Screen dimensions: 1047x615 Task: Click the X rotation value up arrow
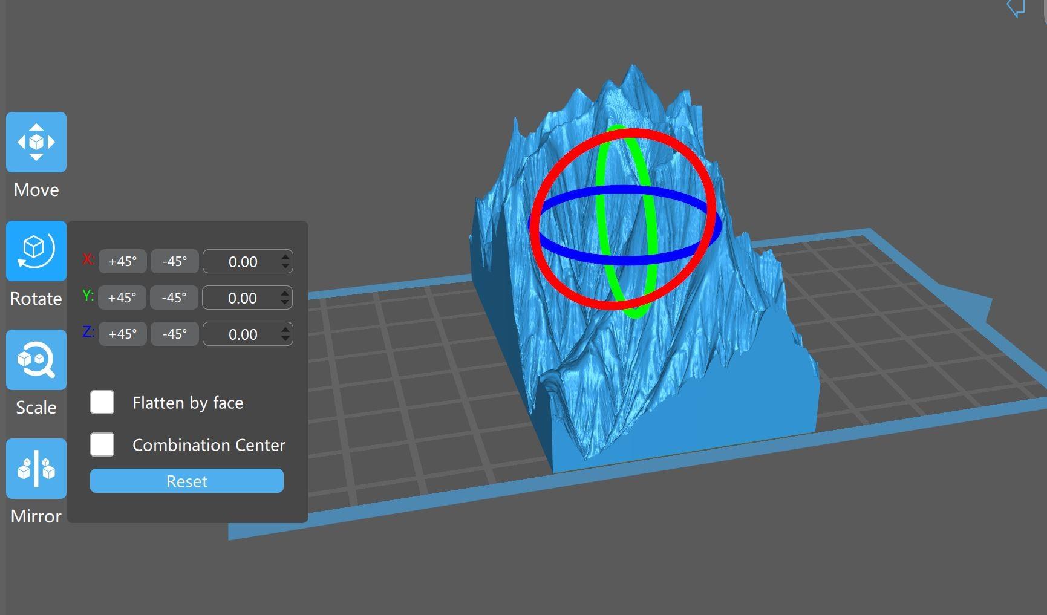(x=284, y=257)
